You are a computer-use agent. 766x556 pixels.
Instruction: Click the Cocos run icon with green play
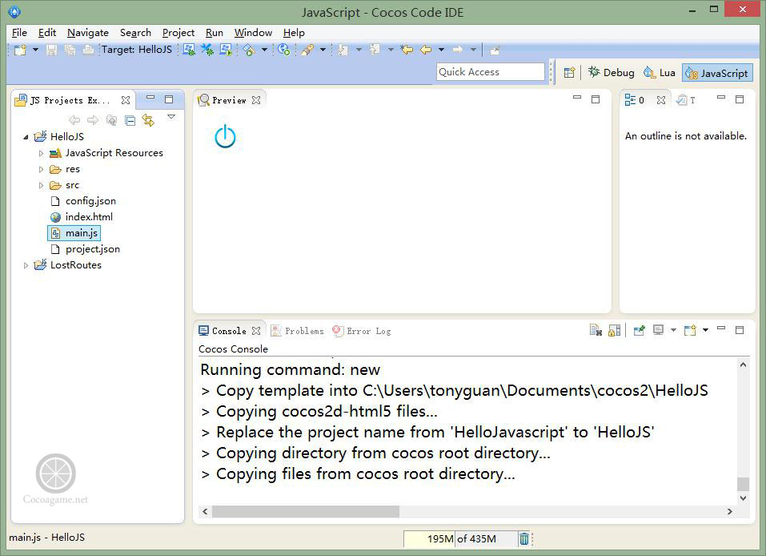click(226, 50)
